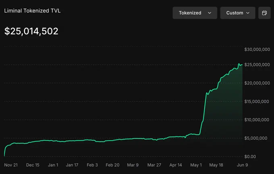
Task: Click the TVL line's peak near Jun 9
Action: (239, 64)
